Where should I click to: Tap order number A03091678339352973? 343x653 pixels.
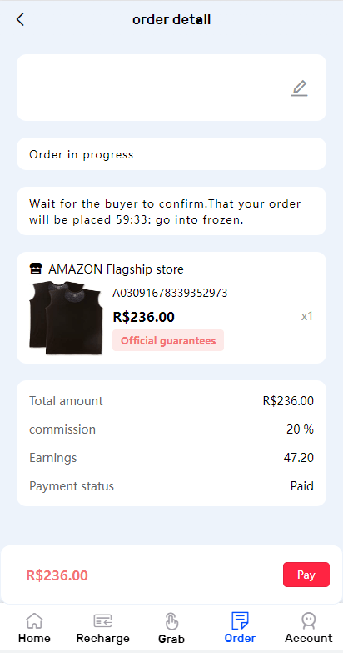(170, 294)
